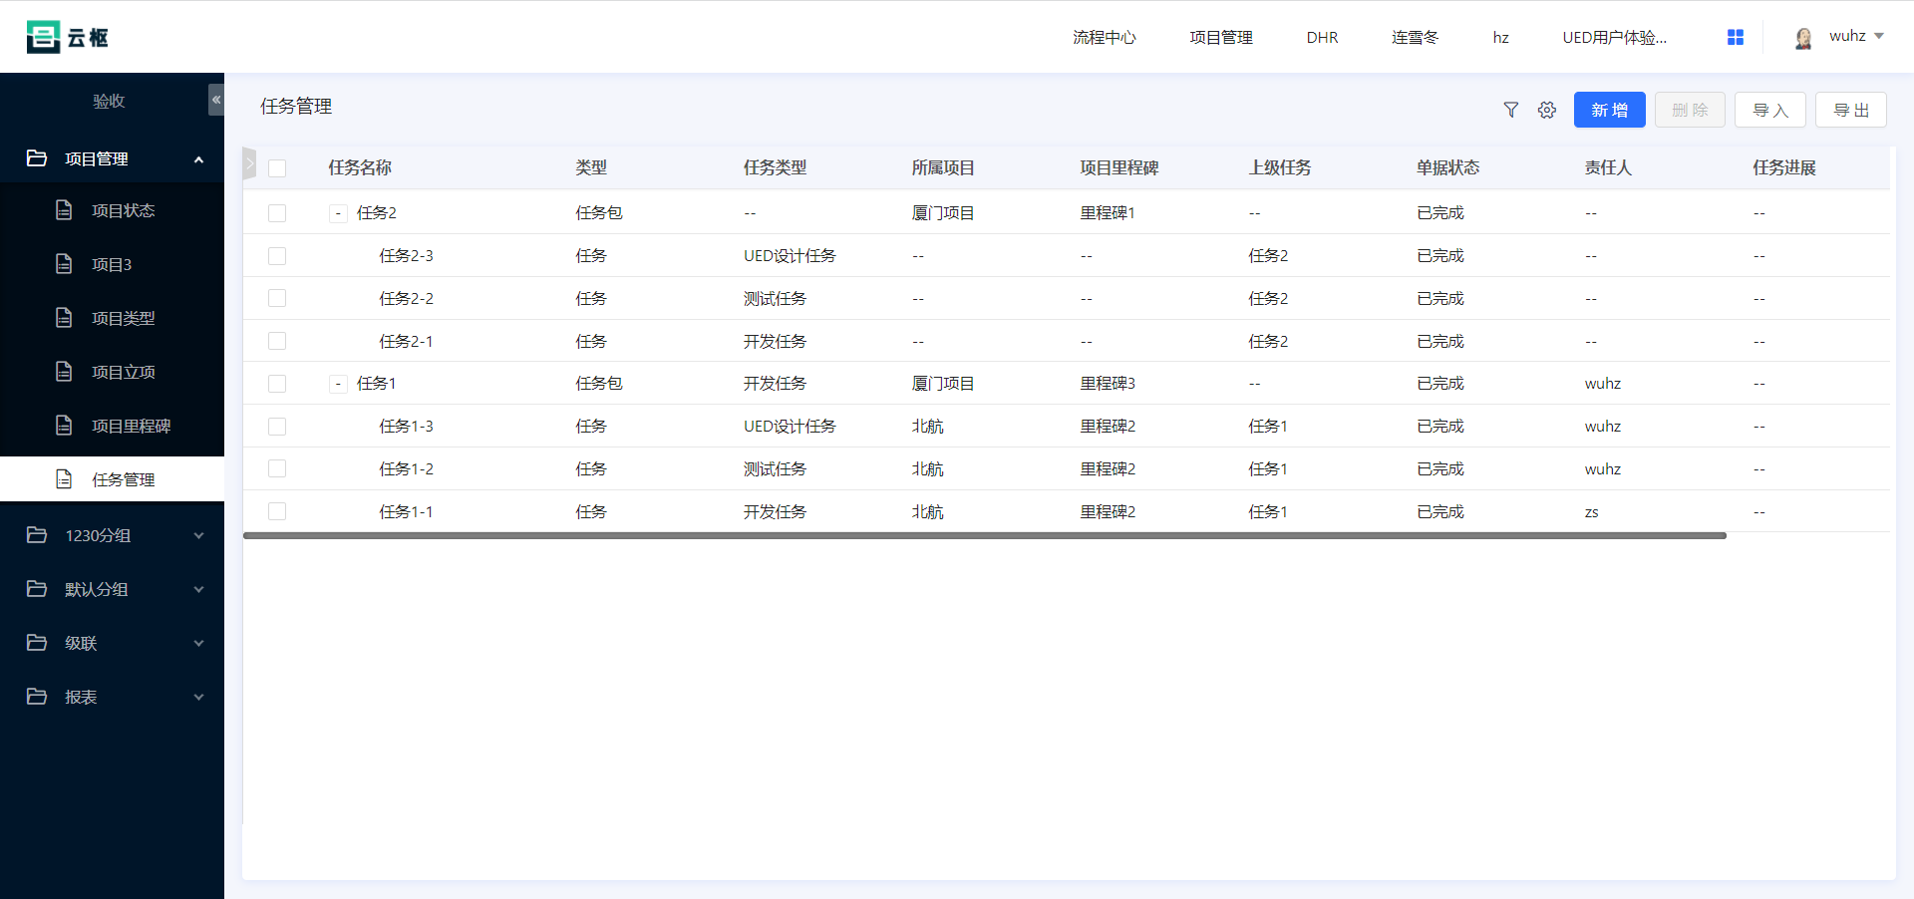This screenshot has width=1914, height=899.
Task: Click the wuhz user avatar
Action: pos(1803,38)
